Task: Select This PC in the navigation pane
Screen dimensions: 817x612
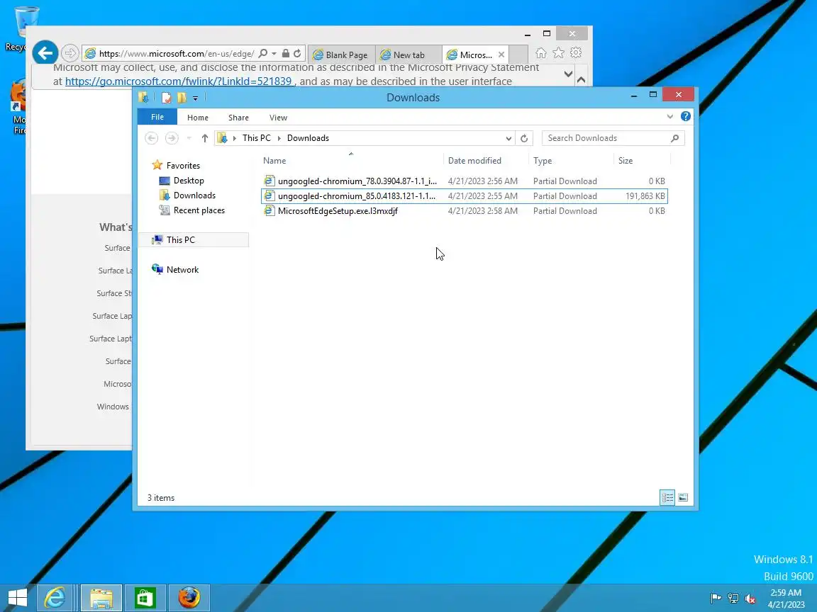Action: (x=180, y=240)
